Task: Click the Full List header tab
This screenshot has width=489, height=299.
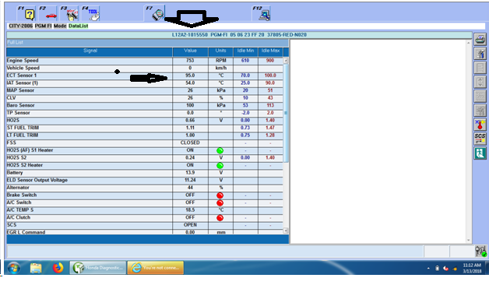Action: coord(147,42)
